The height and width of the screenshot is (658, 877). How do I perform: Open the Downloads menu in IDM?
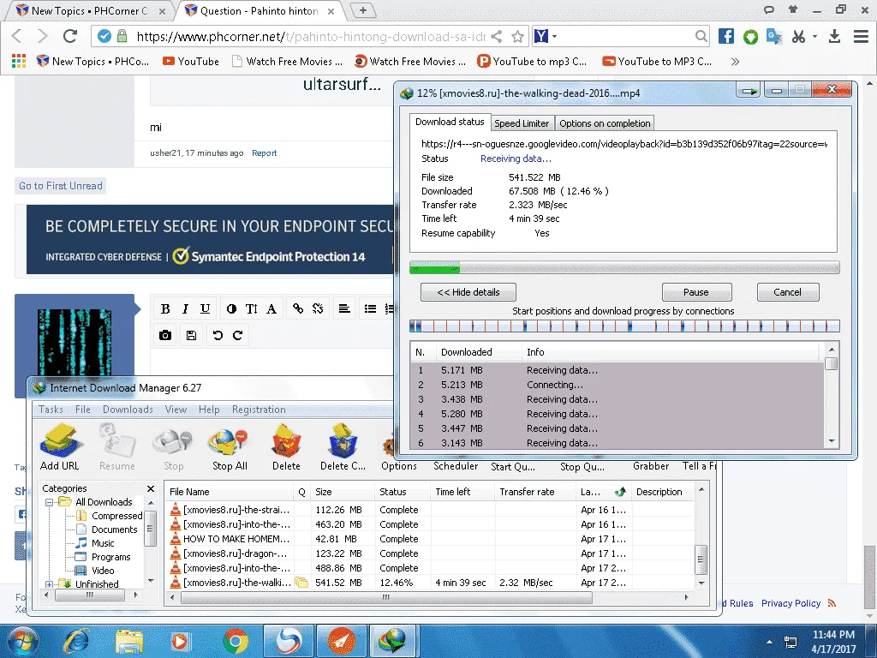128,410
